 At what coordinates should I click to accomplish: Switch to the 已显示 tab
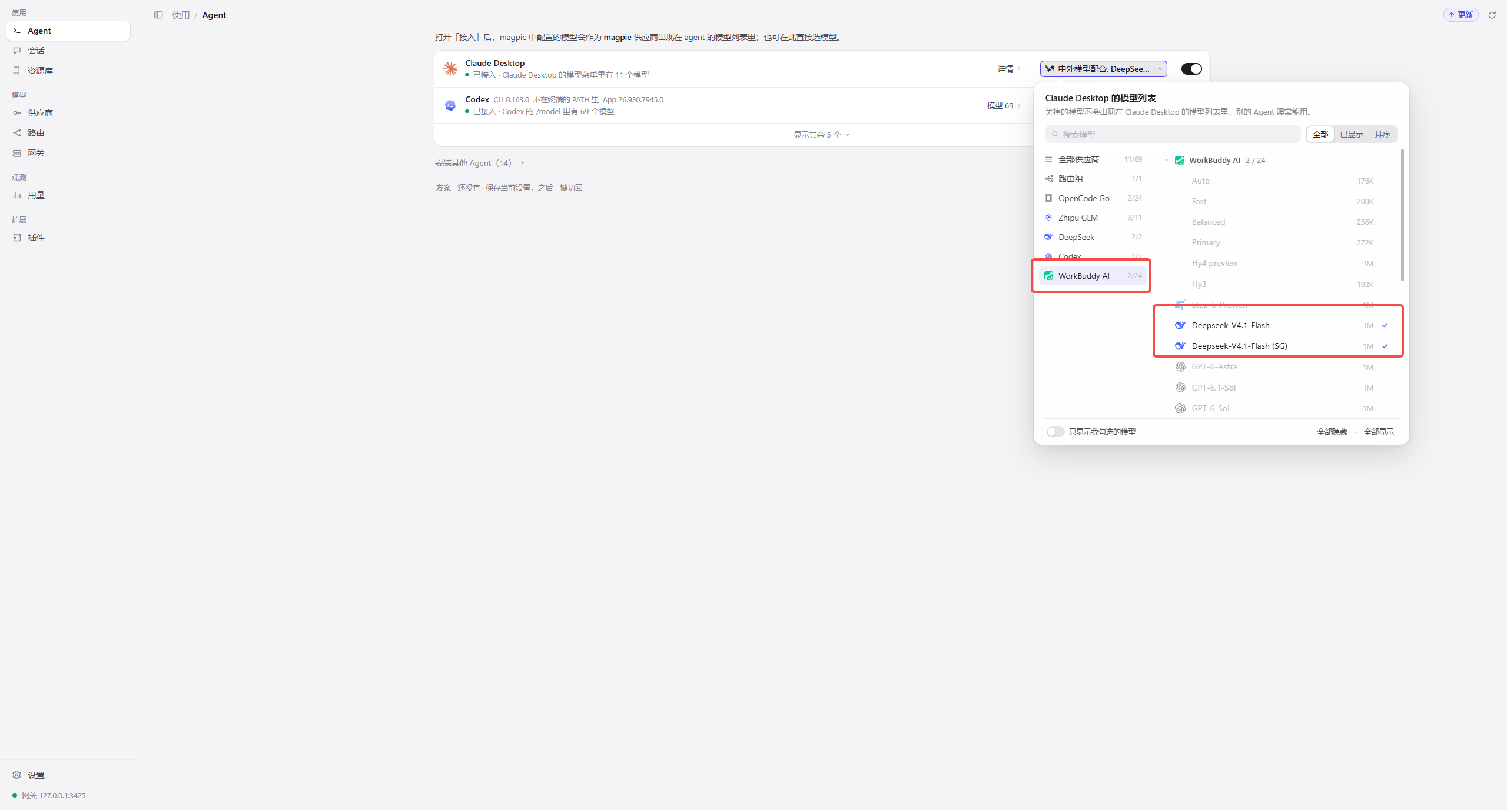pos(1352,134)
